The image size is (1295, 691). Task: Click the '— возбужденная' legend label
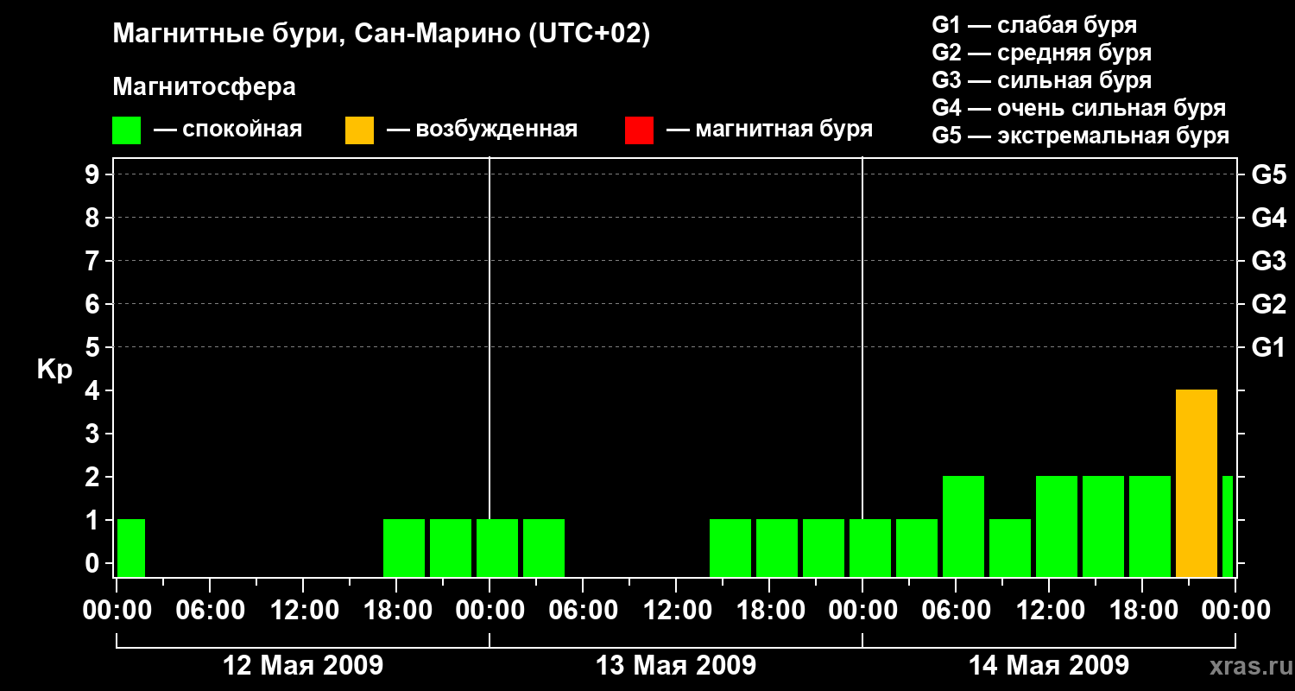tap(482, 130)
